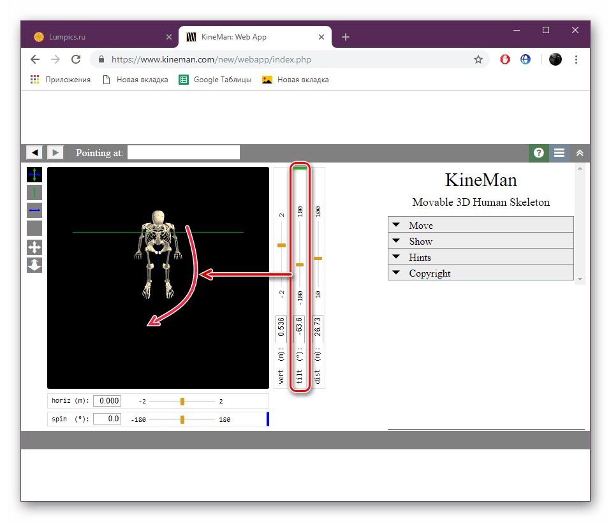Open the hamburger menu icon in KineMan bar
Screen dimensions: 611x522
pos(559,153)
